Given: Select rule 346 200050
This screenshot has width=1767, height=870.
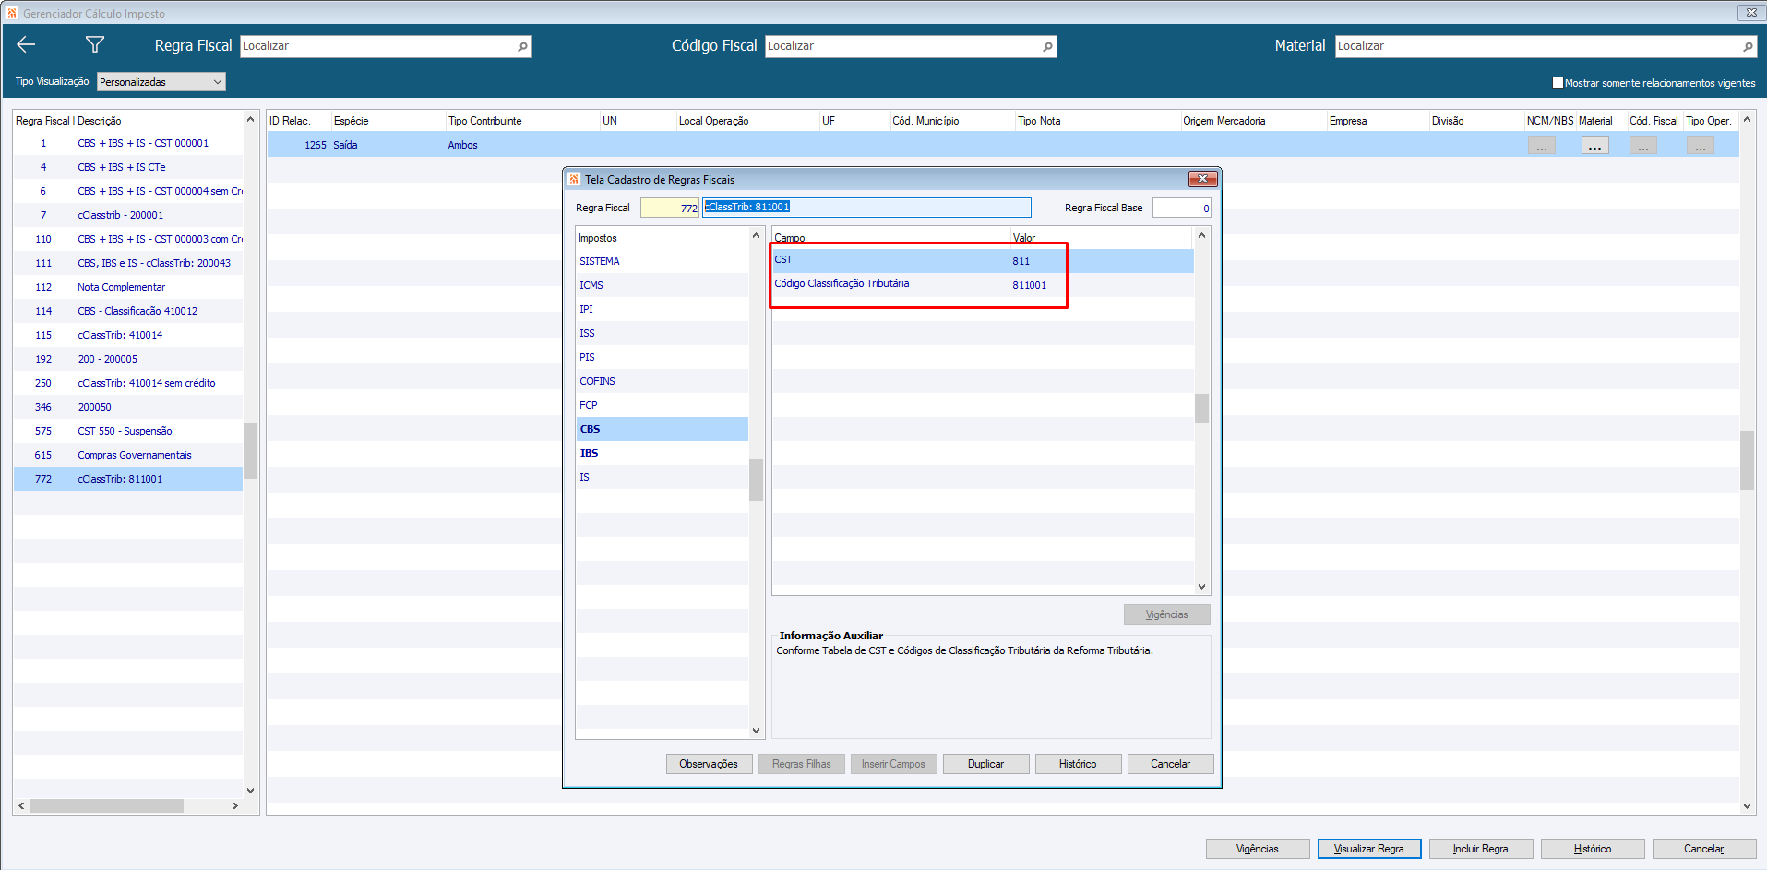Looking at the screenshot, I should 128,407.
